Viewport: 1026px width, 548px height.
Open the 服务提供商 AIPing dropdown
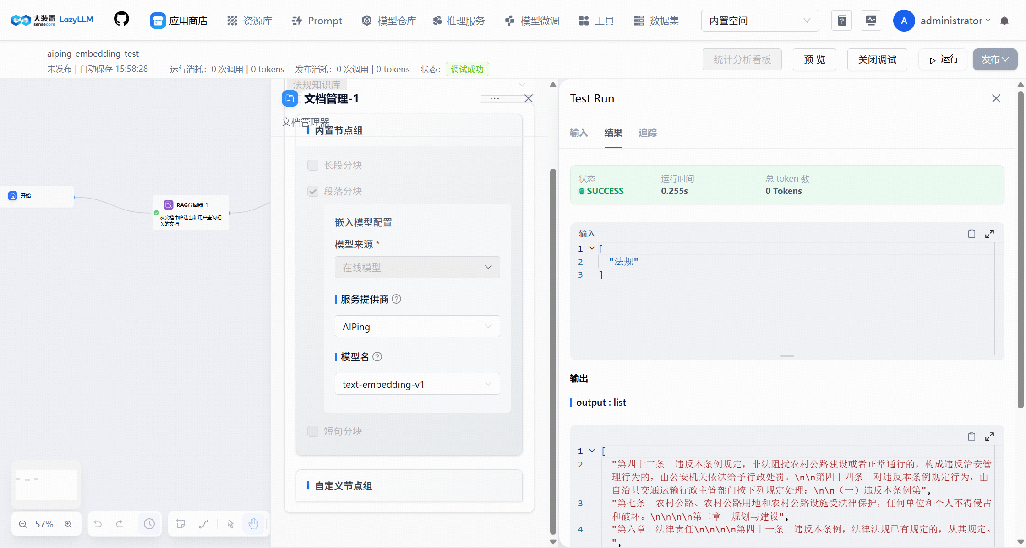pyautogui.click(x=417, y=326)
